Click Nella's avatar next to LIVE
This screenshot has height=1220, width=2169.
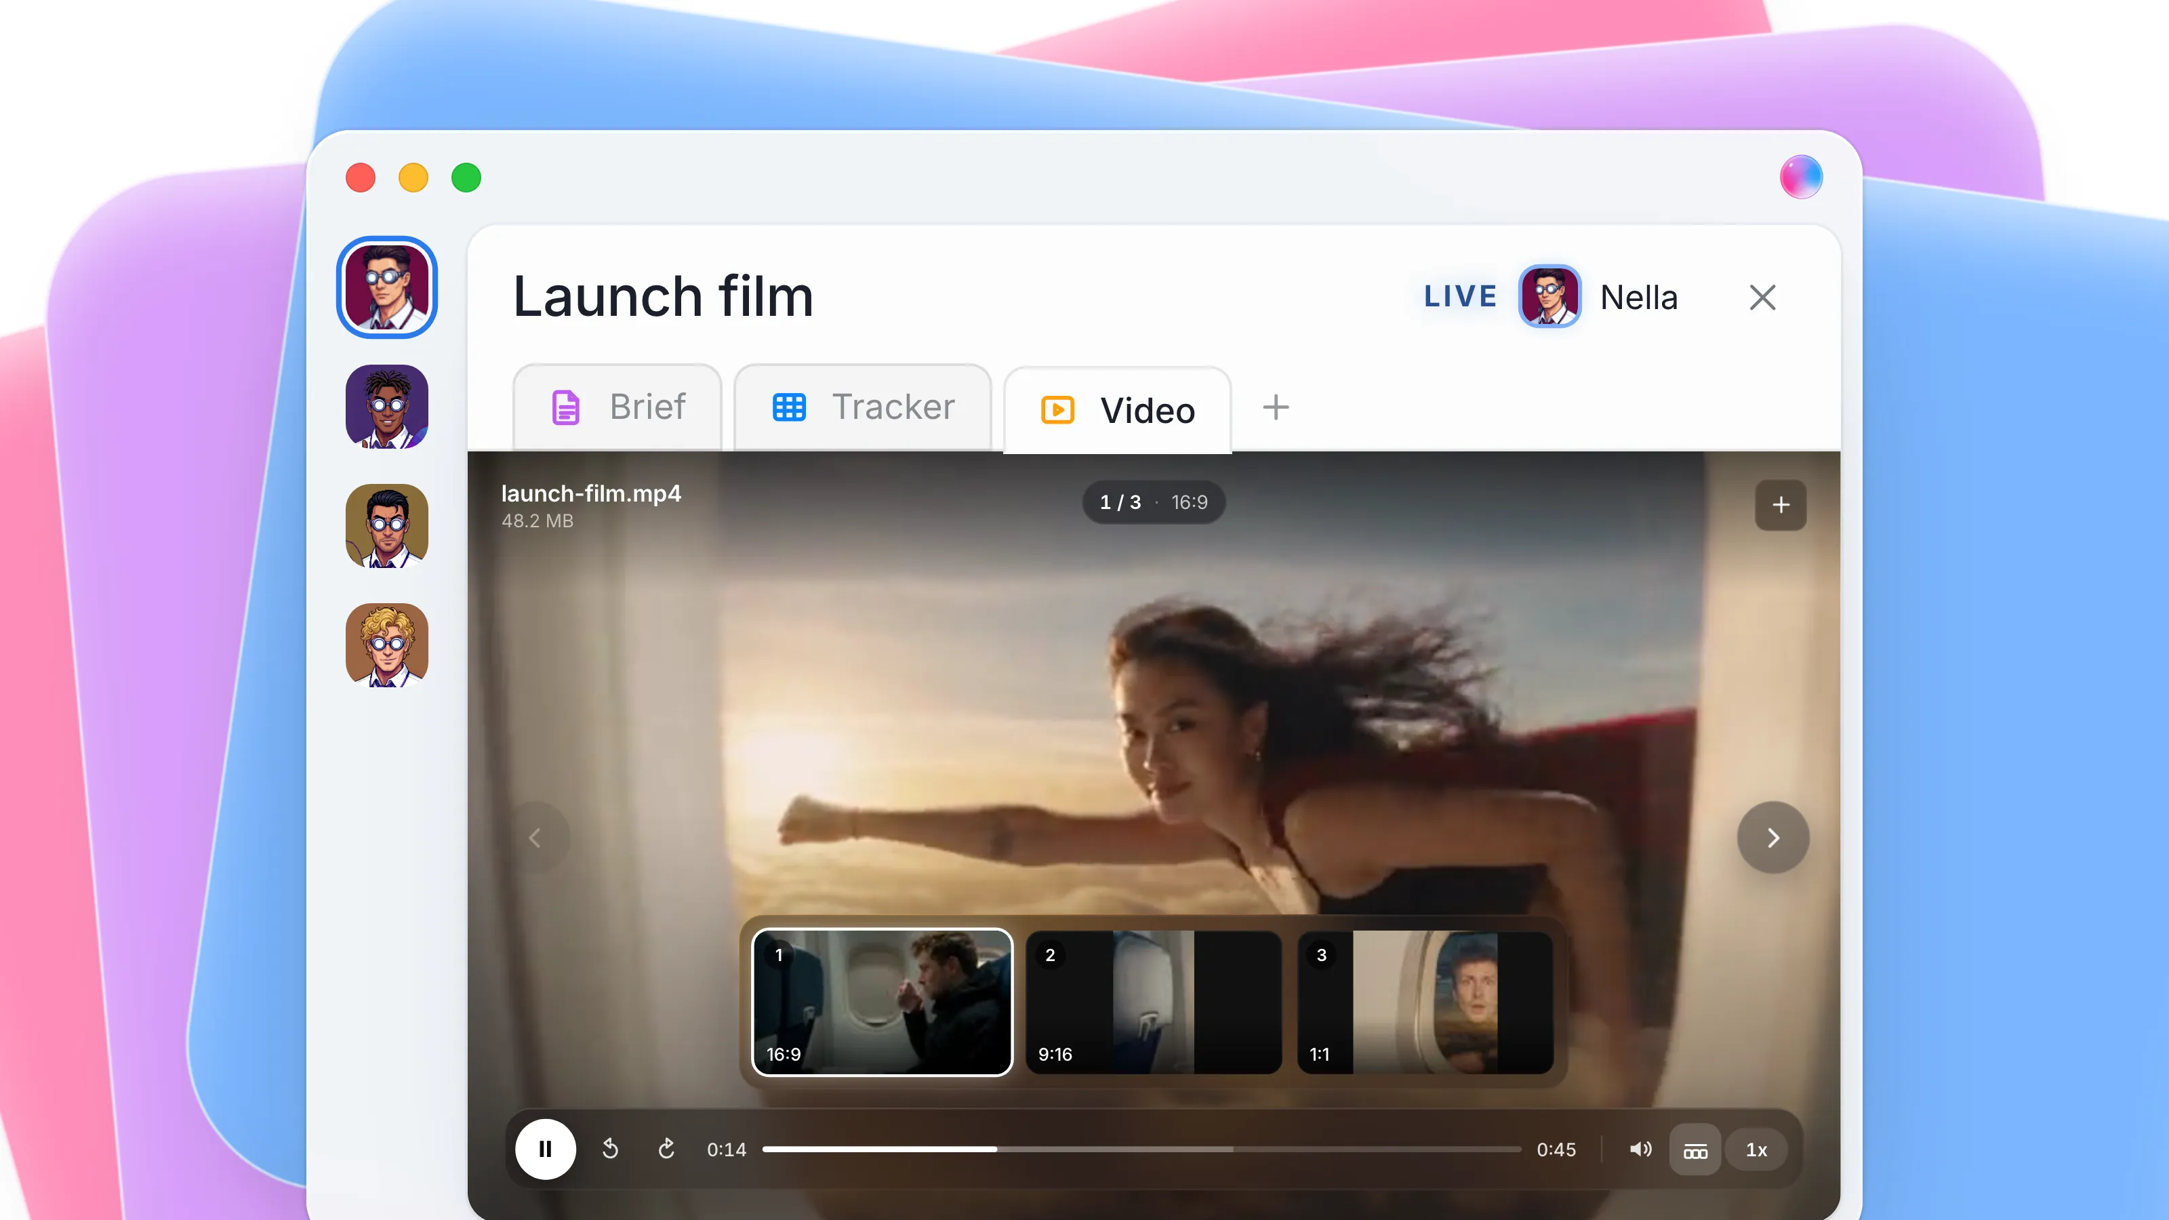point(1549,296)
